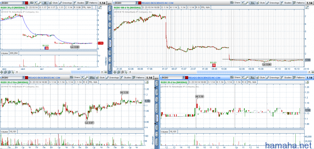Viewport: 314px width, 149px height.
Task: Toggle auto-scale icon on daily chart
Action: pyautogui.click(x=100, y=8)
